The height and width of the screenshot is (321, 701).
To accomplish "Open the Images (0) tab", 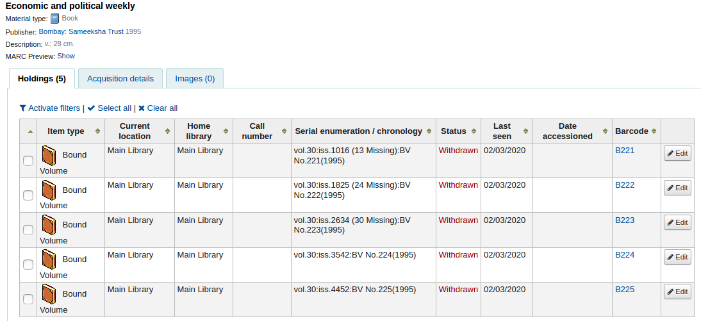I will tap(195, 79).
